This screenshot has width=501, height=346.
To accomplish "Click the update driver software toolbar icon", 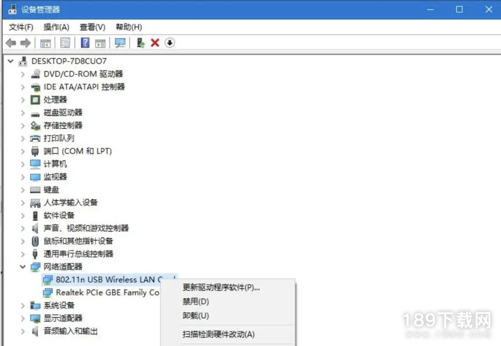I will pos(140,43).
